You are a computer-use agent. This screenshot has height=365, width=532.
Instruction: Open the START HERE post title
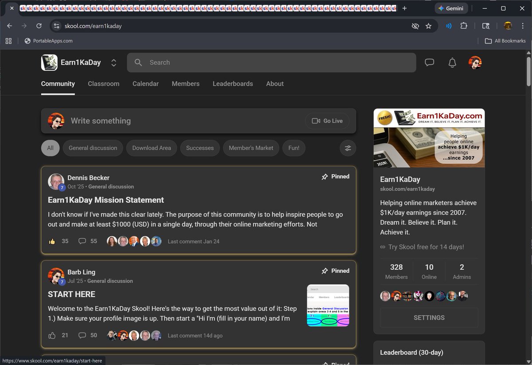coord(71,294)
